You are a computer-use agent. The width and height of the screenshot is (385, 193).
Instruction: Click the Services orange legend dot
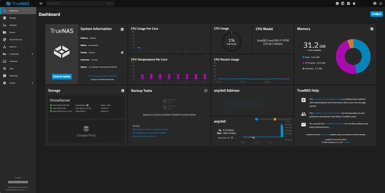(303, 68)
